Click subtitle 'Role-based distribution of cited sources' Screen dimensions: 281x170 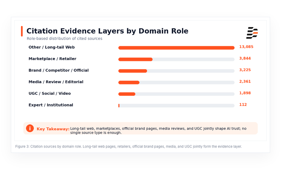65,39
